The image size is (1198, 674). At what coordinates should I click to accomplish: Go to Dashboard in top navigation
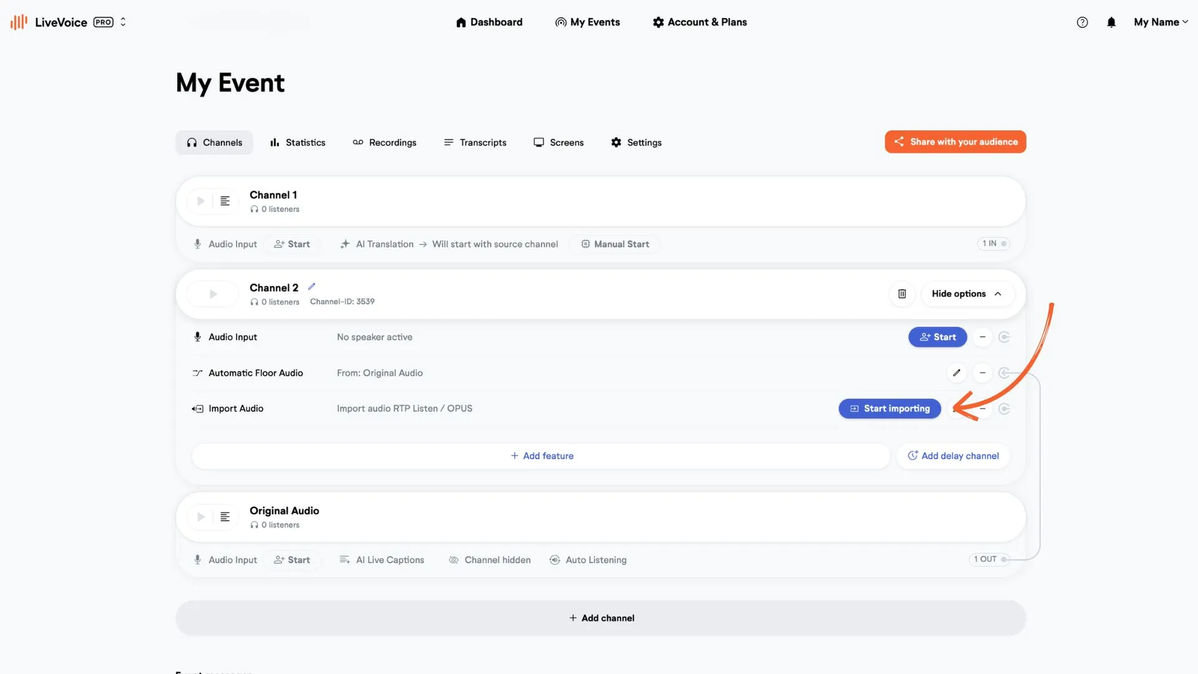click(489, 22)
